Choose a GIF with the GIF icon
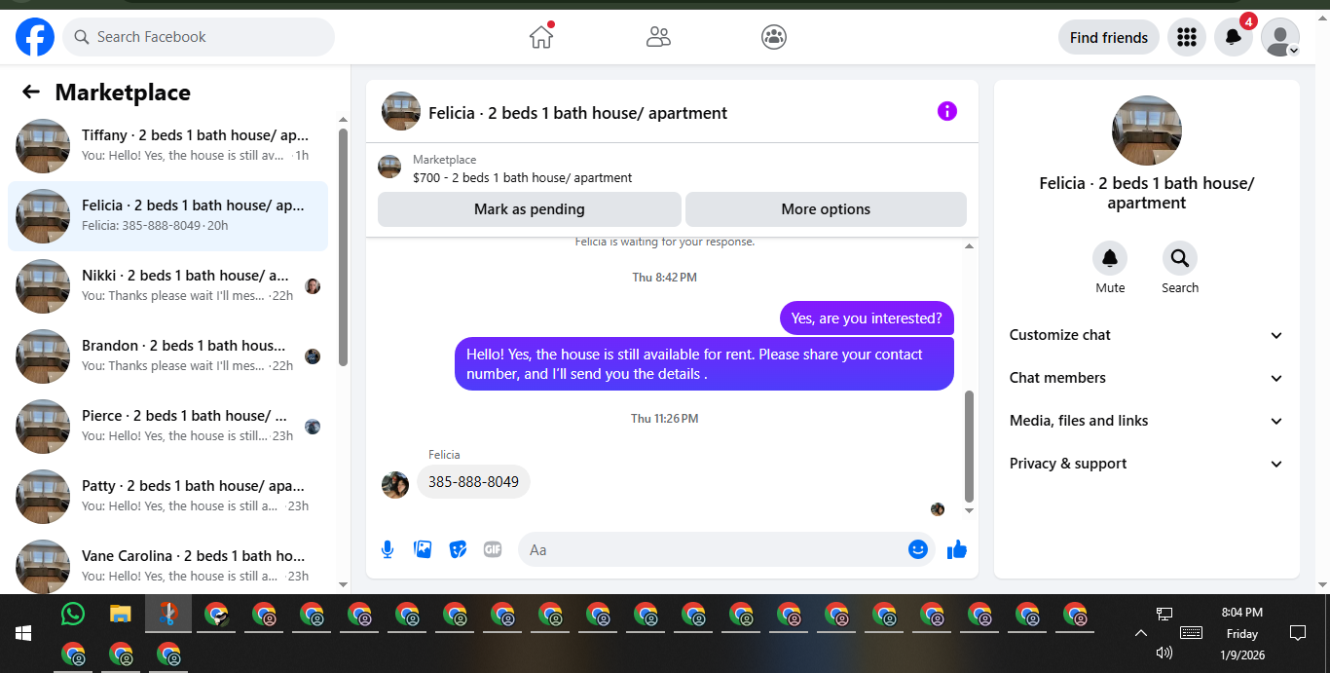Viewport: 1330px width, 673px height. click(x=493, y=549)
